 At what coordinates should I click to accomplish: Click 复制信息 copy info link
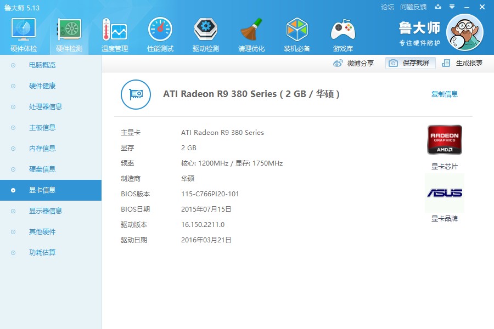tap(444, 94)
